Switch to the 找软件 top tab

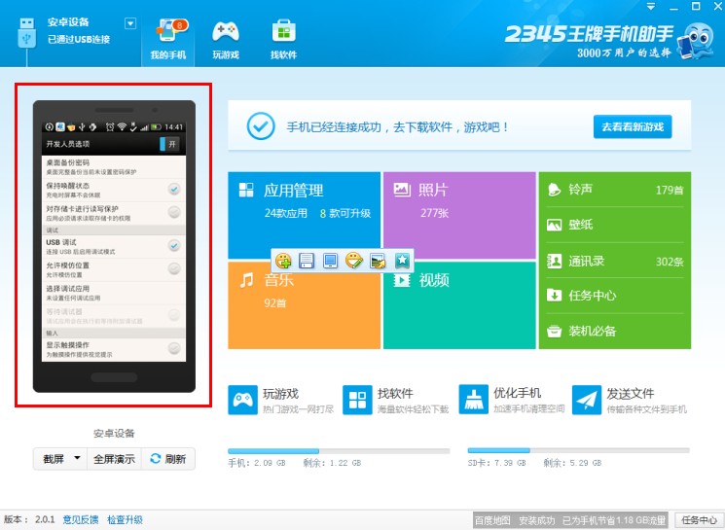point(283,40)
